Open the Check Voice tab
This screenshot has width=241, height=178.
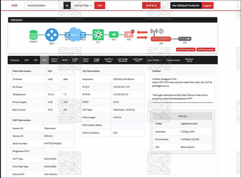86,60
